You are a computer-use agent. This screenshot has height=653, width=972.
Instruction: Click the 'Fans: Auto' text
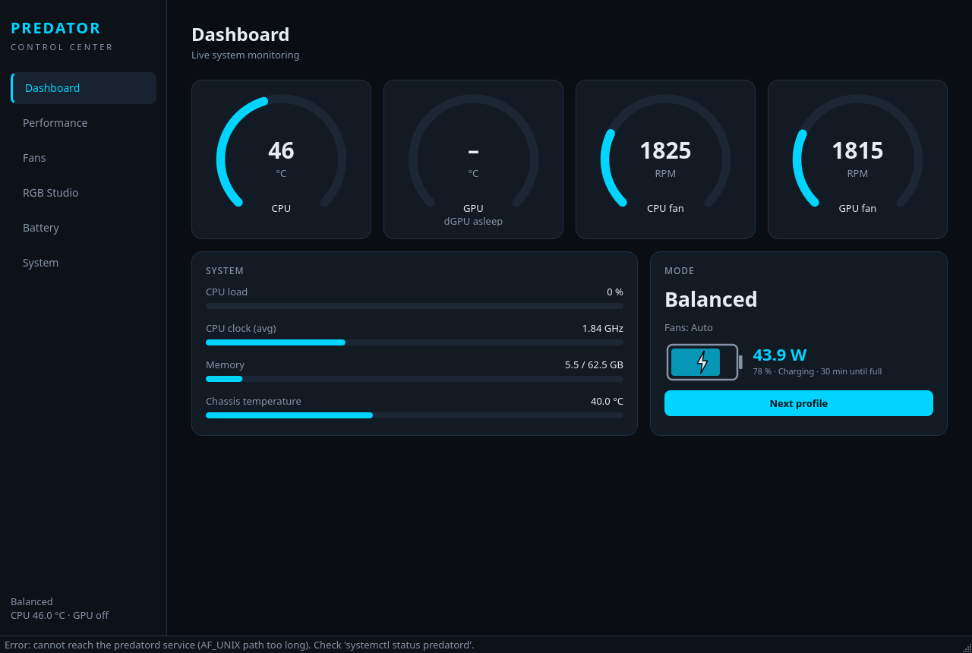(x=689, y=328)
